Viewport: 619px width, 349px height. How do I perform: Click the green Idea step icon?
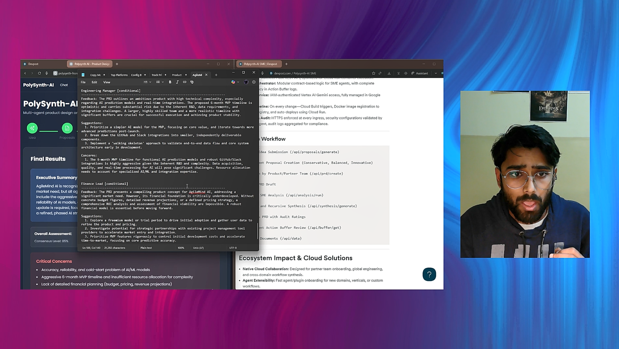tap(32, 128)
